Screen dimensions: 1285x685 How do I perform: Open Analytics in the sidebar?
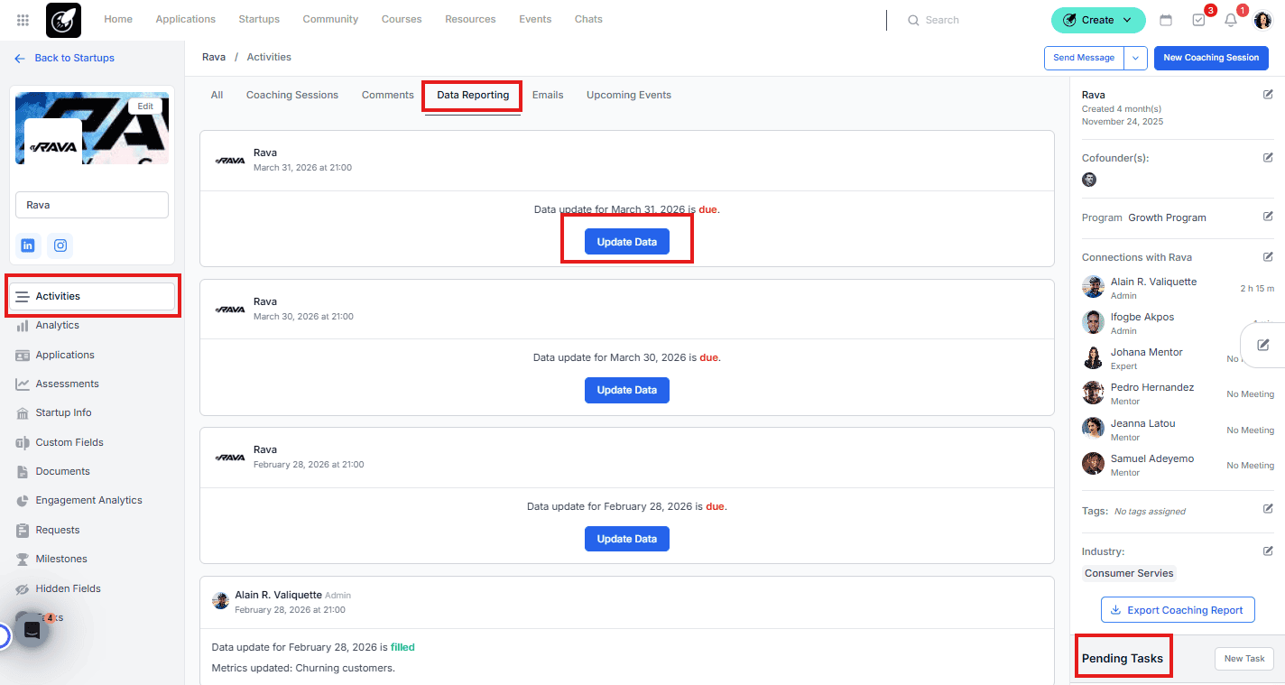(x=57, y=325)
